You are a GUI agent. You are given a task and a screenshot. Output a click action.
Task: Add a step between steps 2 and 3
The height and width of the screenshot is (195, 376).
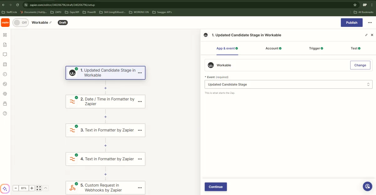point(105,117)
